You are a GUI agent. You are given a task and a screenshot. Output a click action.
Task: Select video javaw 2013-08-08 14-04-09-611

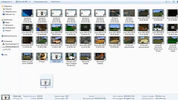point(115,42)
